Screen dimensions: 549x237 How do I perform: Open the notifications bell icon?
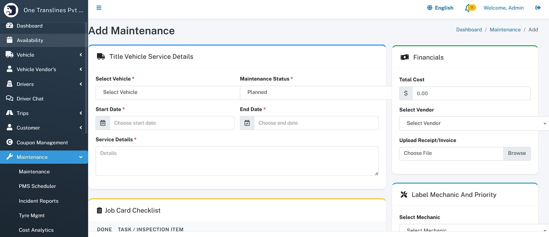[468, 8]
